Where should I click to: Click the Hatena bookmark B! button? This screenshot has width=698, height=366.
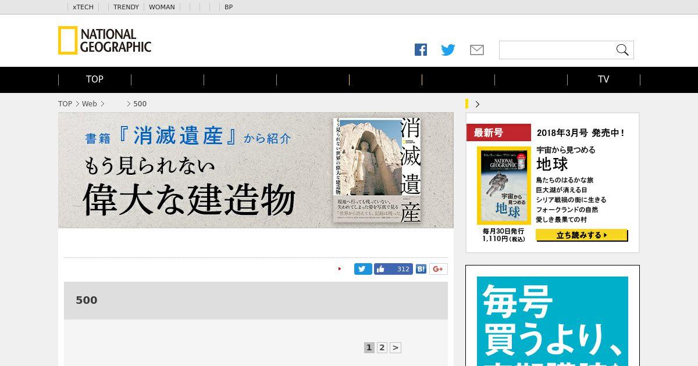coord(421,269)
